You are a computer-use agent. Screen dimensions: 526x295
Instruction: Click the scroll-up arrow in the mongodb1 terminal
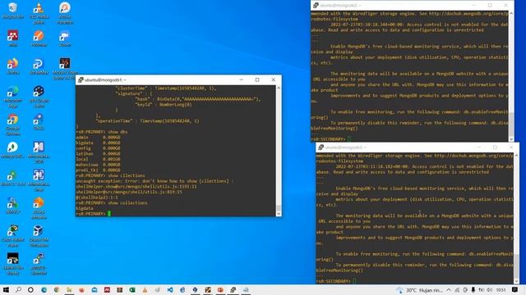[x=279, y=88]
